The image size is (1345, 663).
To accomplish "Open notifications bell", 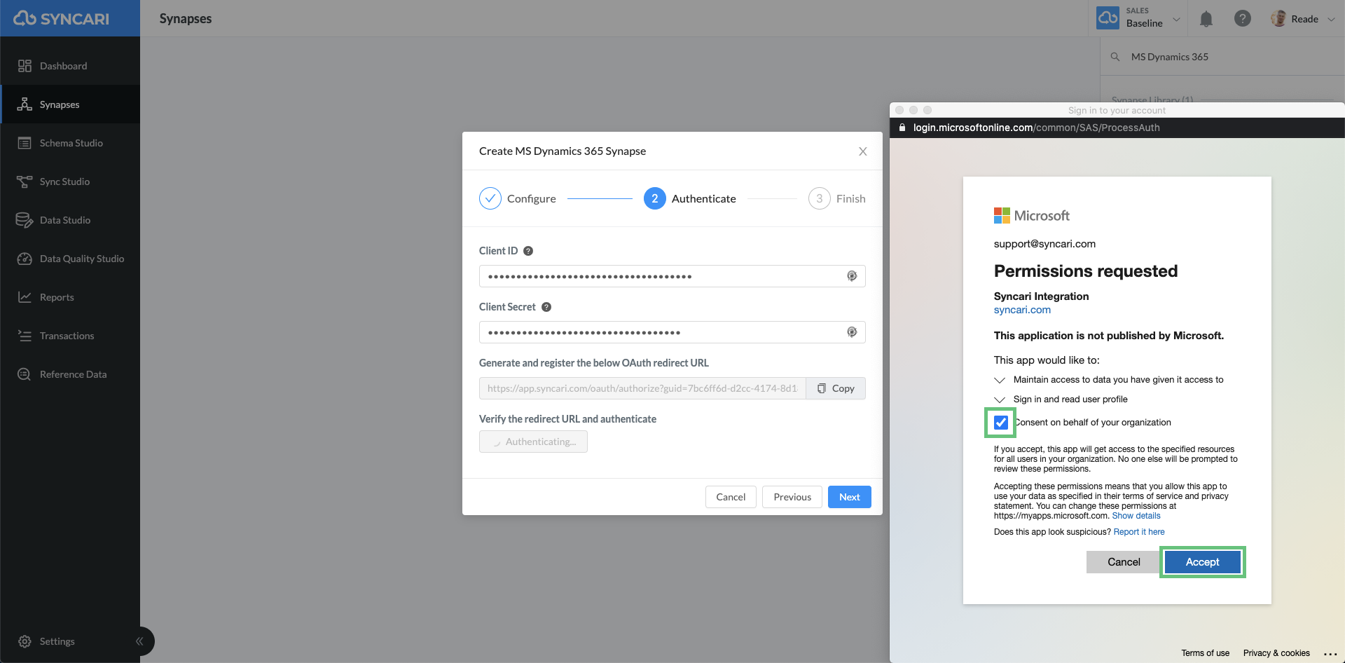I will [1206, 19].
